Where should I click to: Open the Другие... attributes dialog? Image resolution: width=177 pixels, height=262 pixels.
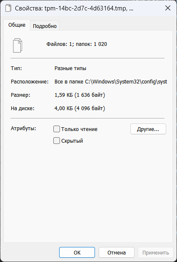pyautogui.click(x=148, y=129)
